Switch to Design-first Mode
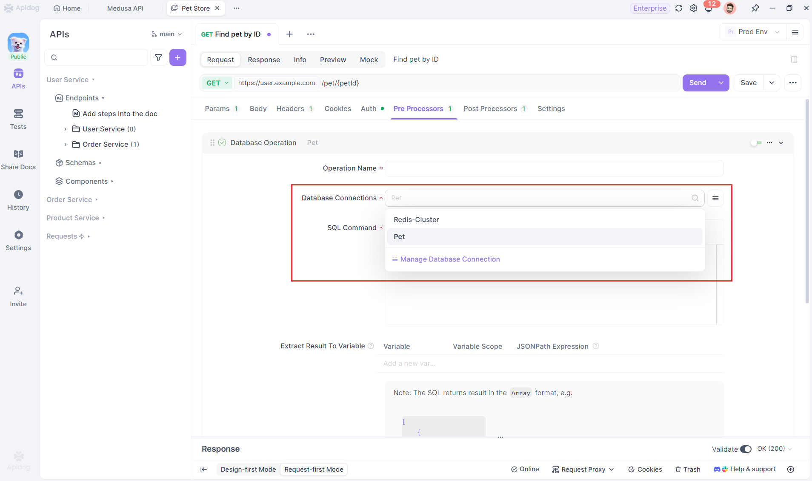Viewport: 812px width, 481px height. coord(248,470)
